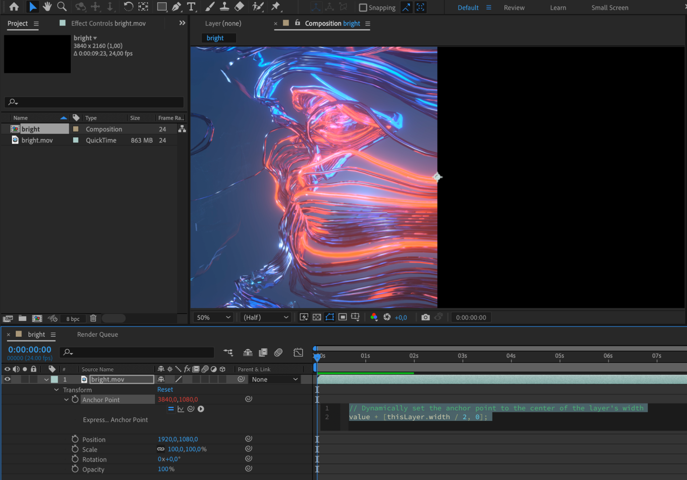Switch to the Render Queue tab
The height and width of the screenshot is (480, 687).
coord(97,334)
